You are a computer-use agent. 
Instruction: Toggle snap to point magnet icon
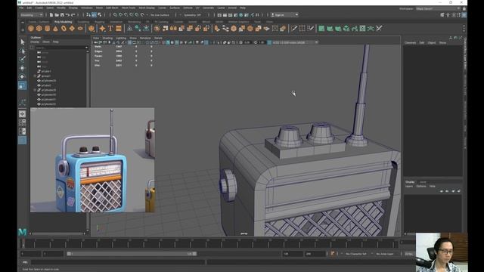pos(126,15)
